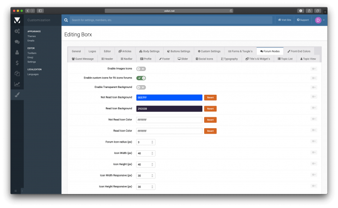Reload the page in address bar
The image size is (338, 208).
(231, 11)
